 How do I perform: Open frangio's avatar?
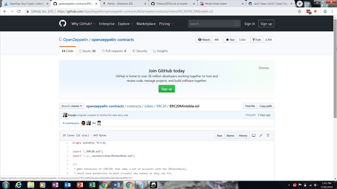[x=65, y=115]
